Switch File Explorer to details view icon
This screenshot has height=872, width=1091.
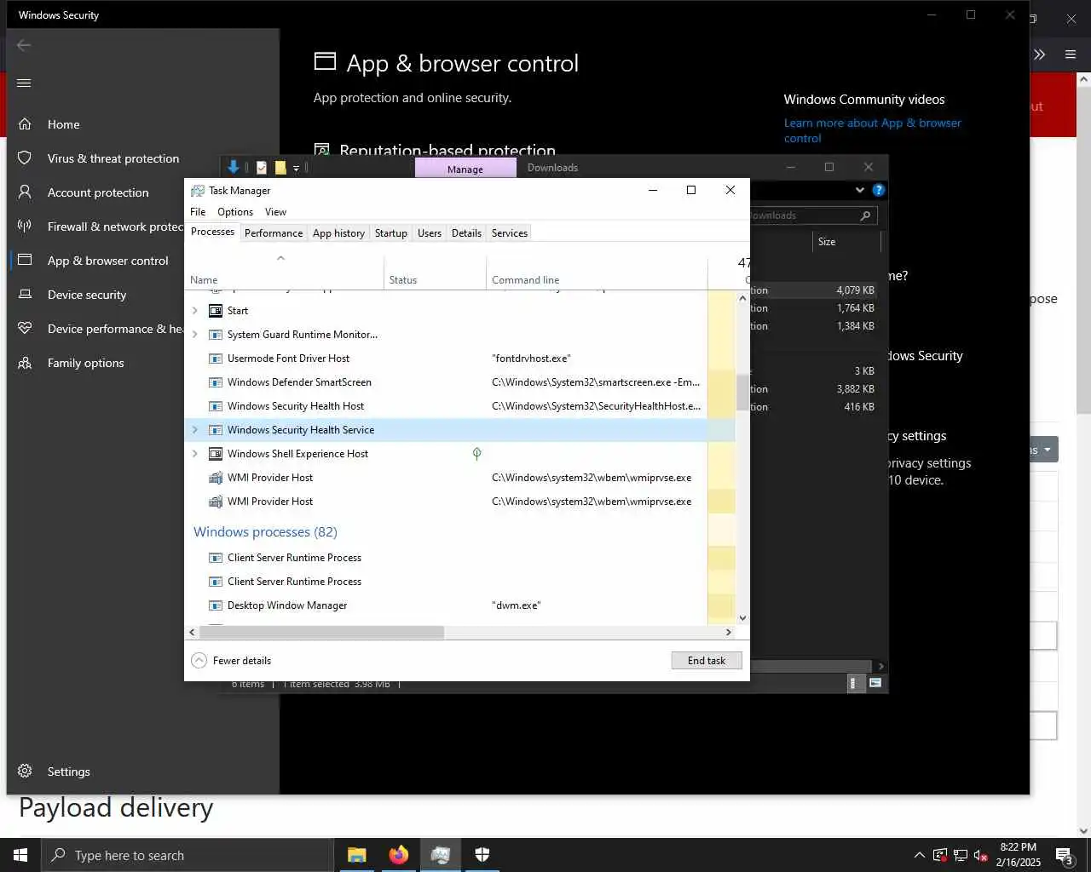855,683
